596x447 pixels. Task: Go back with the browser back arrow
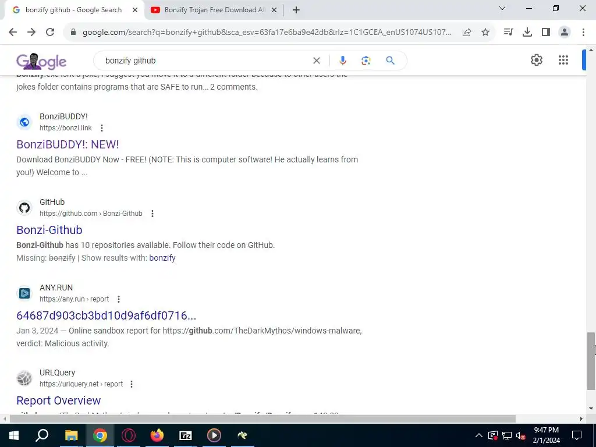13,33
